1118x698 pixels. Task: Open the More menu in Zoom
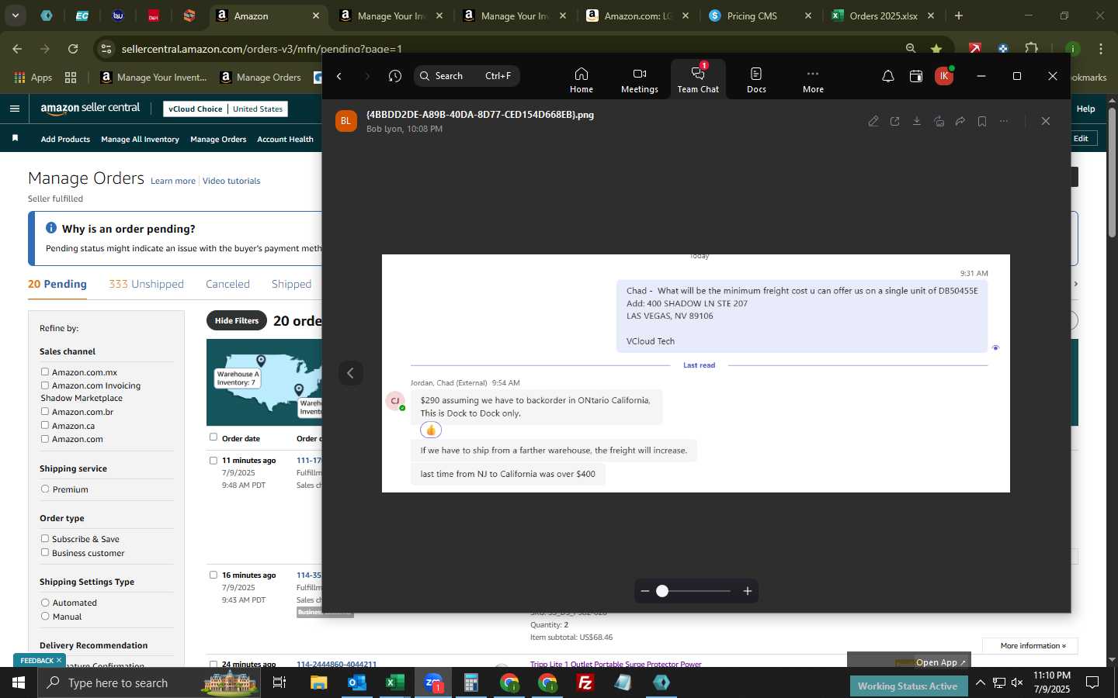pyautogui.click(x=813, y=80)
